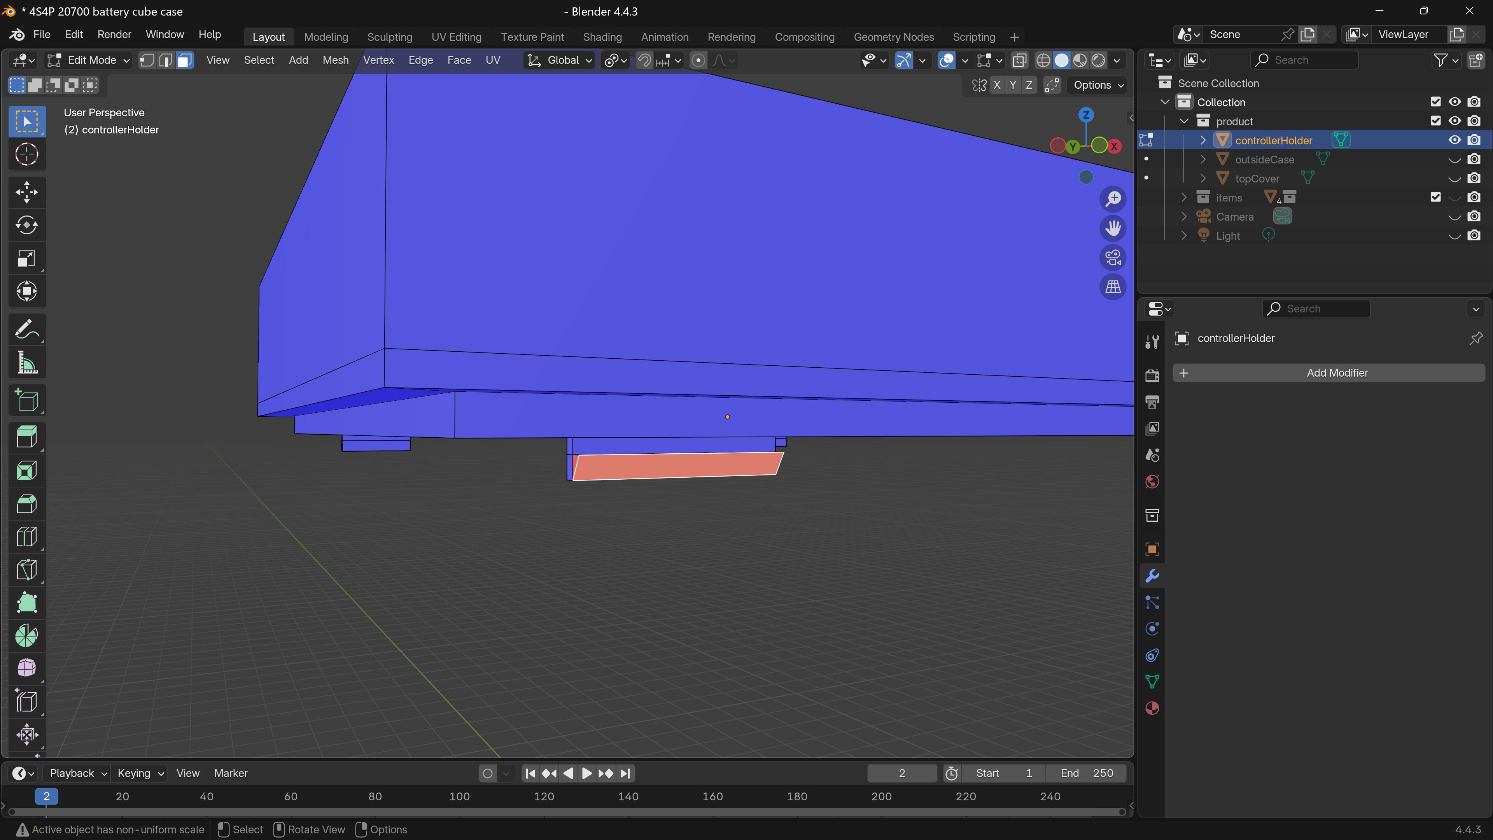This screenshot has width=1493, height=840.
Task: Expand the outsideCase tree item
Action: click(1202, 159)
